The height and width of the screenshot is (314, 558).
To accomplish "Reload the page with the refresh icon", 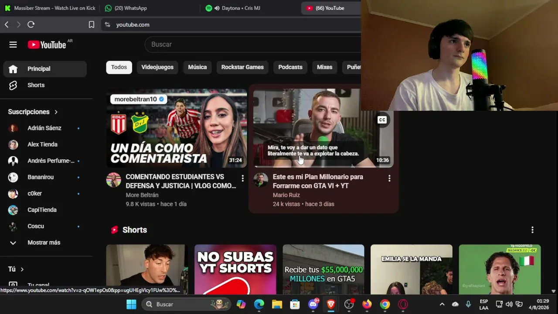I will (x=31, y=24).
